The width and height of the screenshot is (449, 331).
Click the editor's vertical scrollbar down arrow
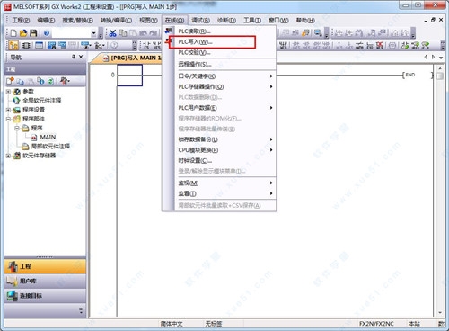coord(440,312)
